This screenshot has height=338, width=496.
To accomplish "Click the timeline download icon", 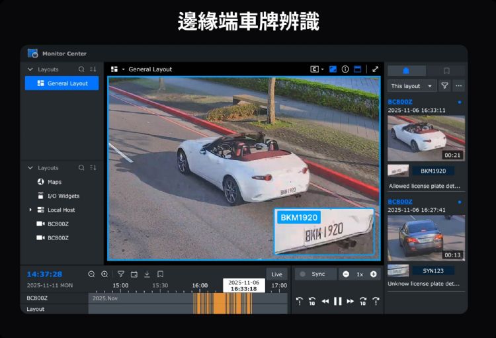I will pos(147,274).
